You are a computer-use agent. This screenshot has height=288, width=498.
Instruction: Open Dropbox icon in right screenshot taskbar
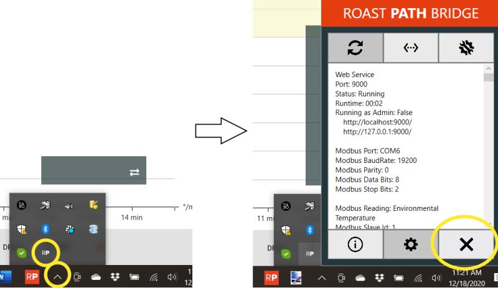click(x=379, y=278)
